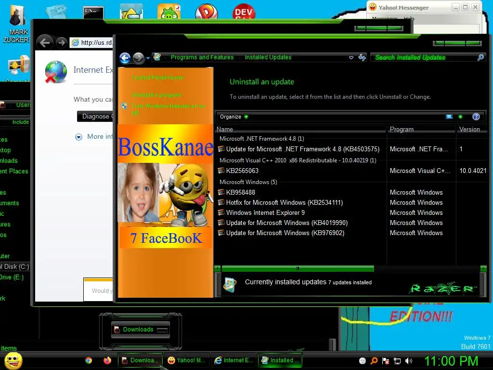
Task: Open Control Panel Home link
Action: point(157,78)
